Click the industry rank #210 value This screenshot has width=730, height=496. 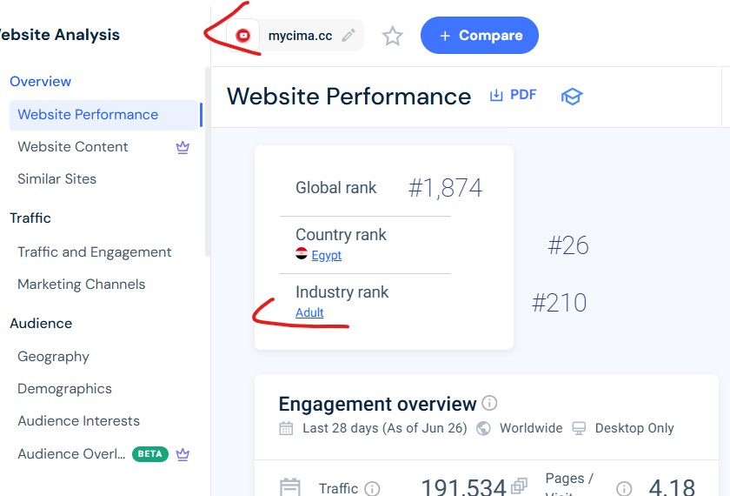[x=559, y=303]
